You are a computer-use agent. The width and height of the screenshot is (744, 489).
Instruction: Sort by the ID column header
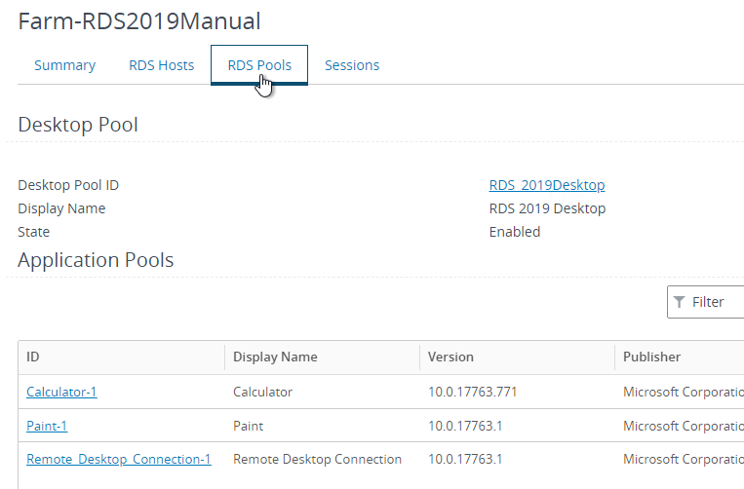[33, 357]
